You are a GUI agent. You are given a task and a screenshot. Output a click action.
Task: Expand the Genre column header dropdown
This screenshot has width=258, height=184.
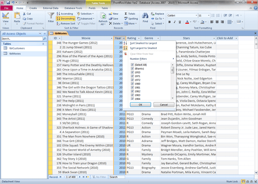[x=158, y=38]
